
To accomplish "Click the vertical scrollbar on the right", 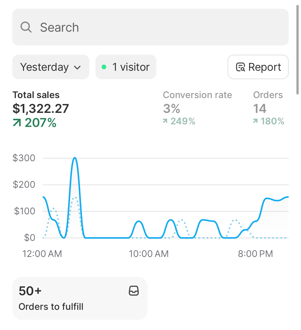I will coord(297,50).
